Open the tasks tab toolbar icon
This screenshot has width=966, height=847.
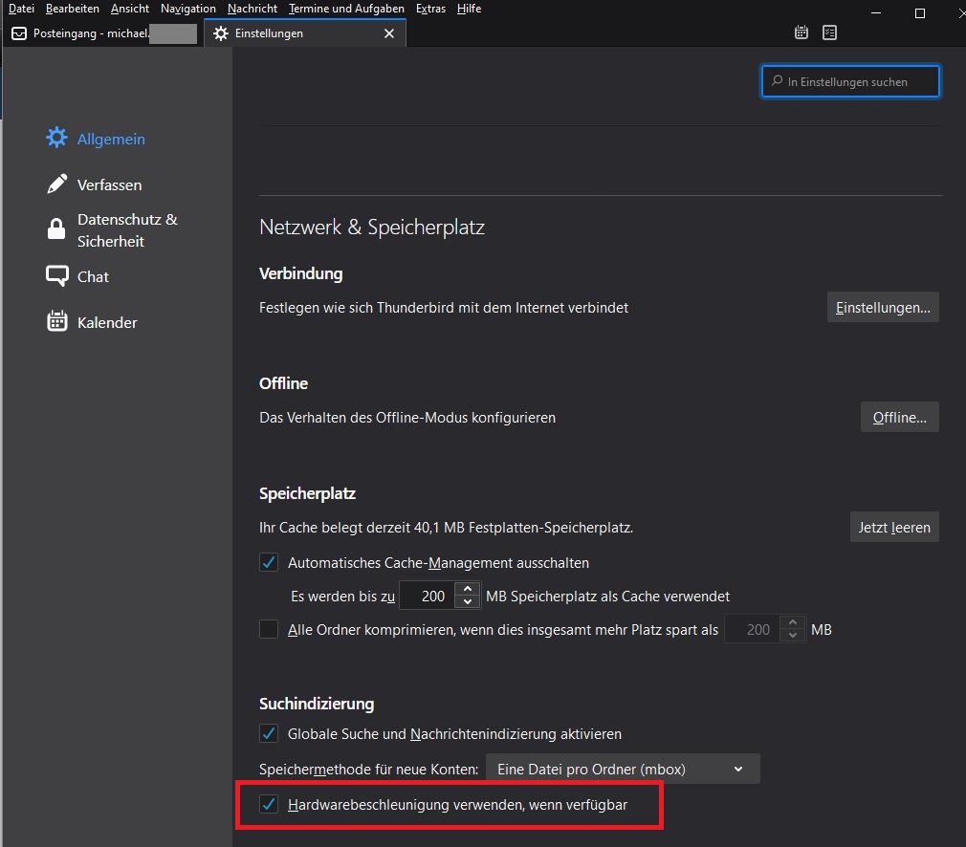(829, 33)
